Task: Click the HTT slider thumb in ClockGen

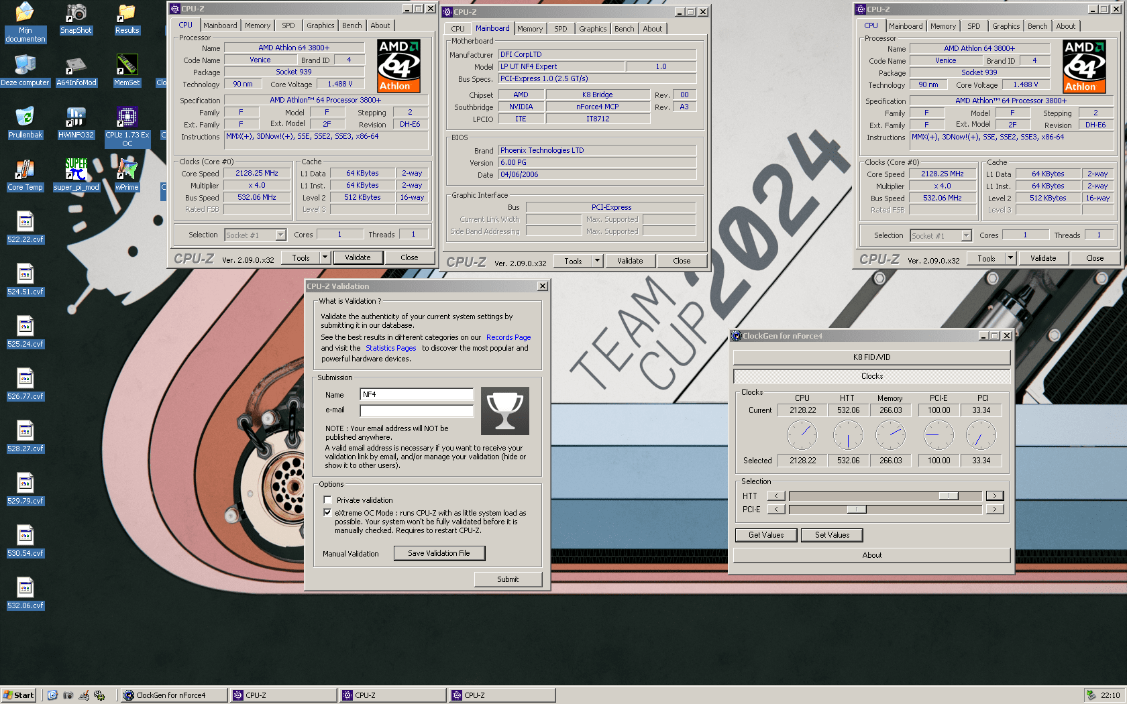Action: [949, 496]
